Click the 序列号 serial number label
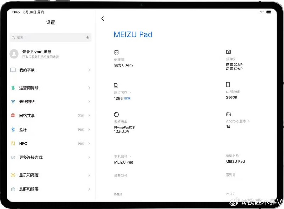The image size is (284, 209). 230,175
